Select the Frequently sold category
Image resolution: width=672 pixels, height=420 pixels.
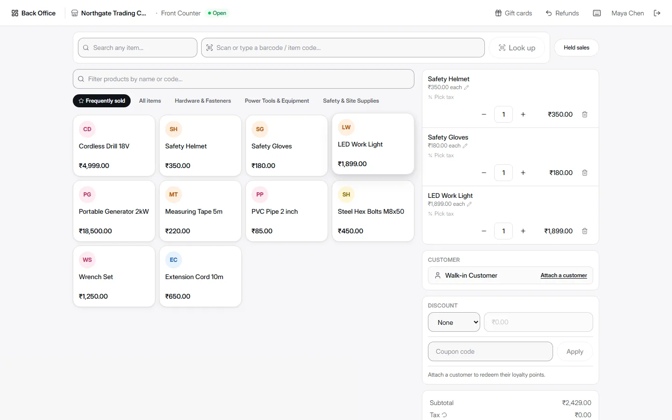click(102, 101)
